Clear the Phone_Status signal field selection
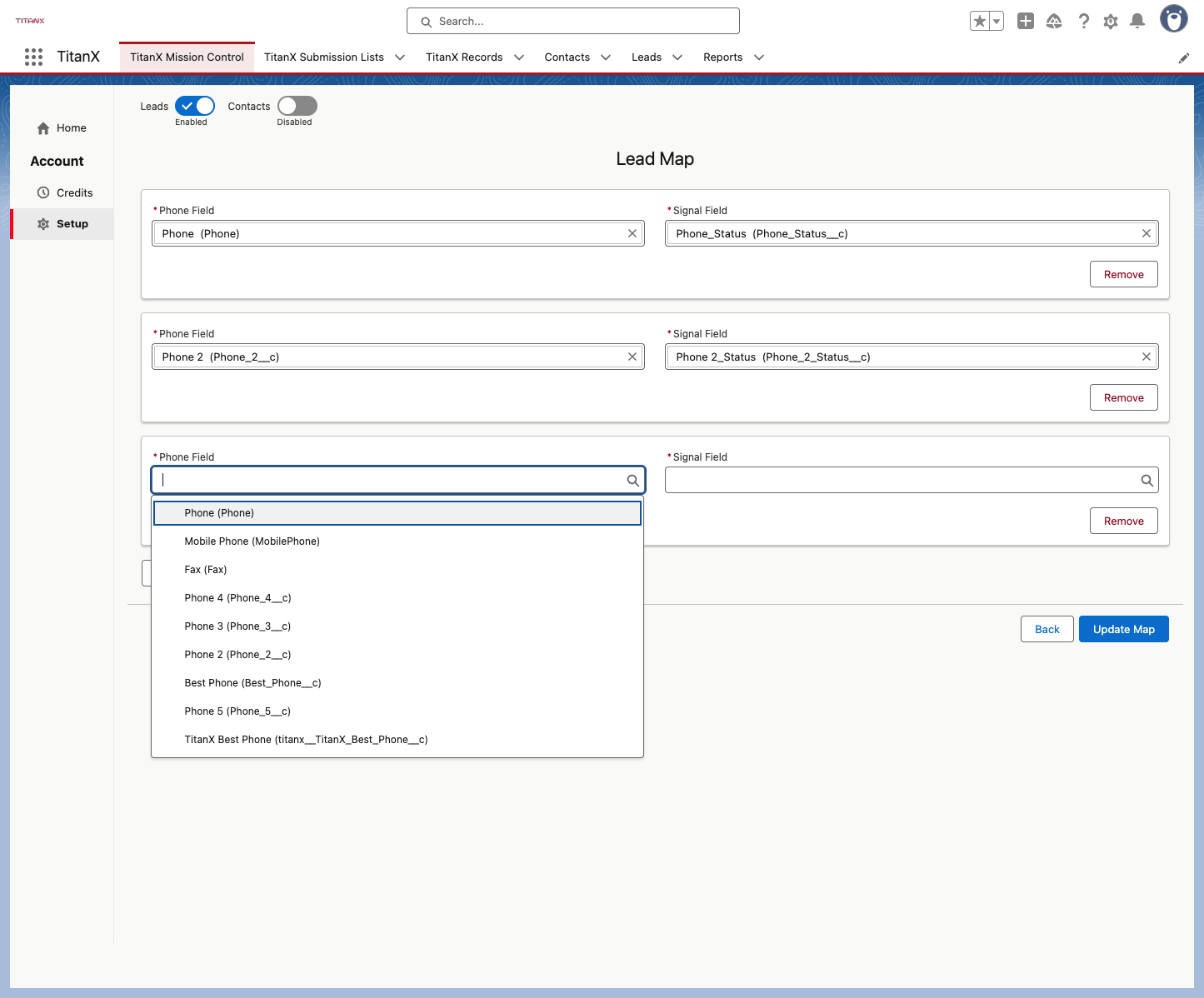1204x998 pixels. tap(1147, 233)
